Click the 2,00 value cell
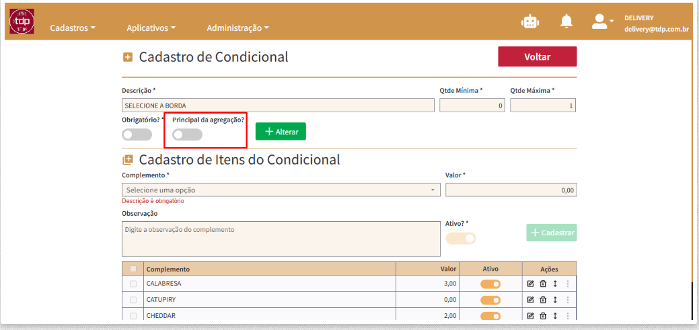 [x=428, y=315]
